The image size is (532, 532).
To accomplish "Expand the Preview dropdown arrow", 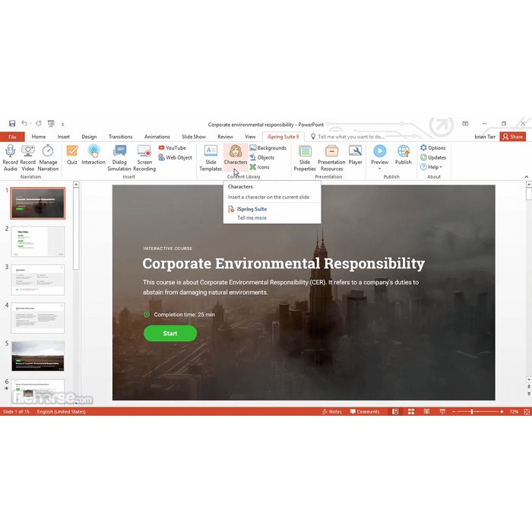I will [x=379, y=169].
